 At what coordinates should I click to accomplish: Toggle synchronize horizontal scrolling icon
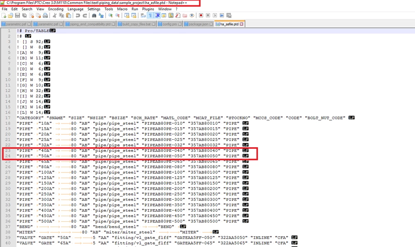point(134,15)
